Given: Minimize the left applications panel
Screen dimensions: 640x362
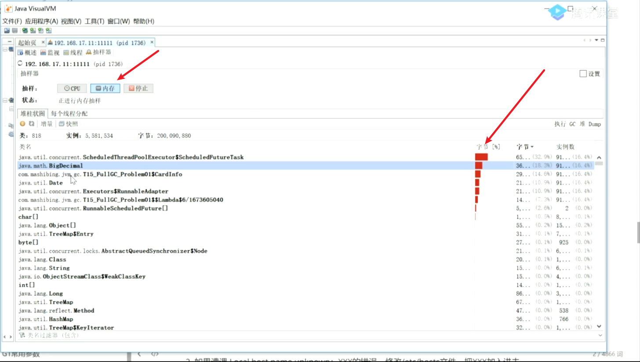Looking at the screenshot, I should pos(10,41).
